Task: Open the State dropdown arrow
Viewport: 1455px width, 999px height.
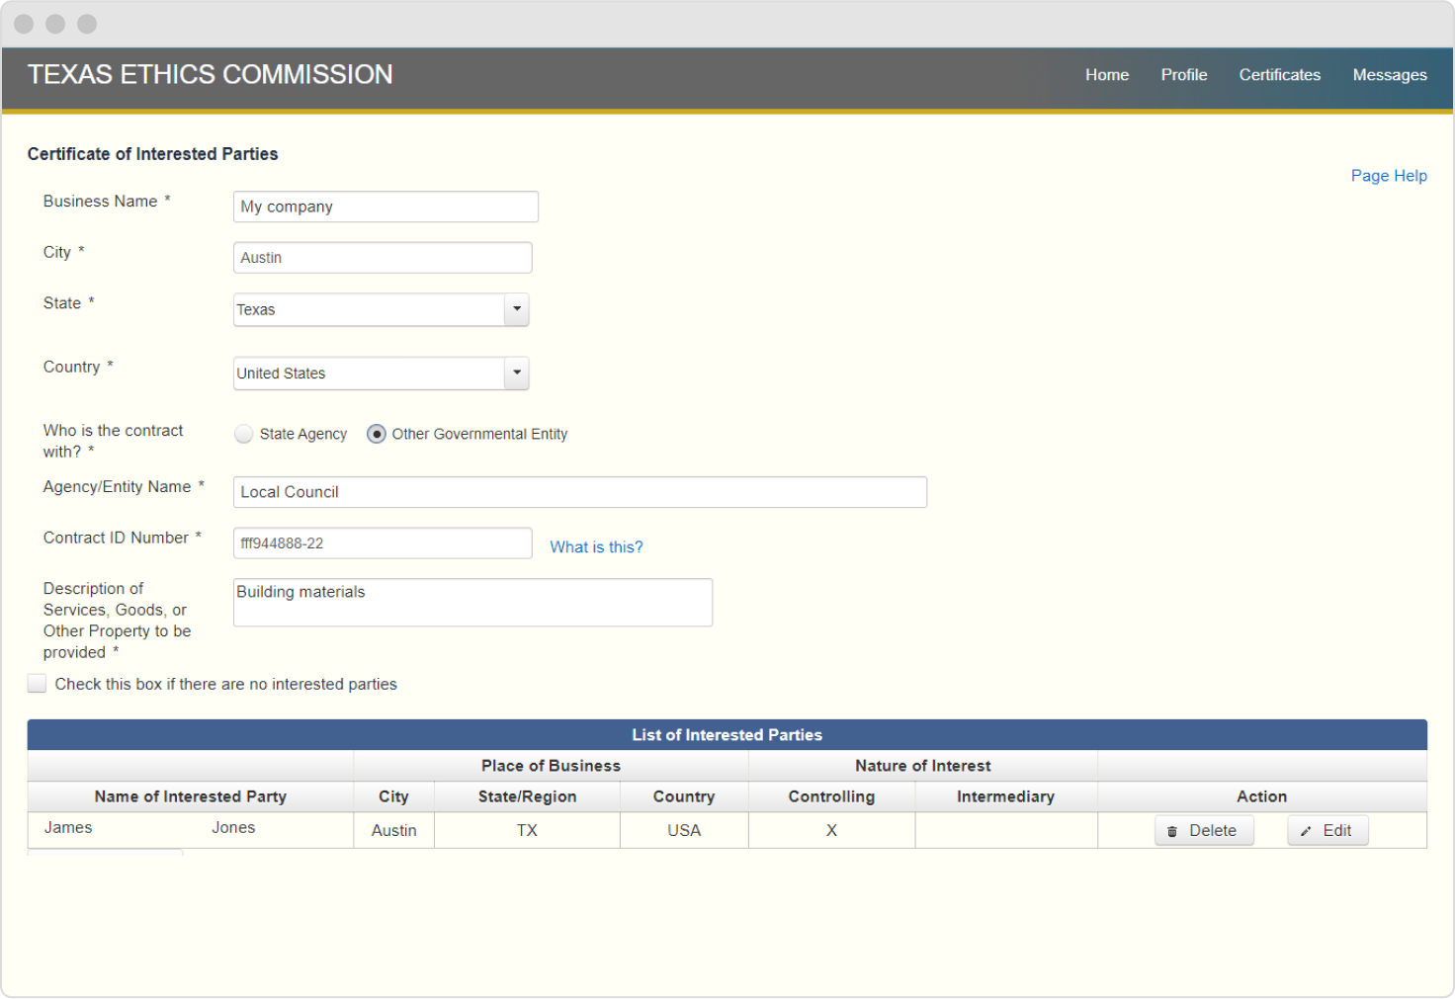Action: click(x=516, y=309)
